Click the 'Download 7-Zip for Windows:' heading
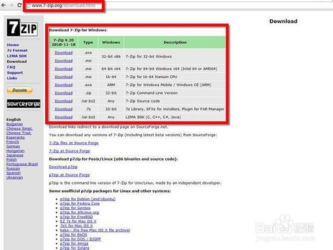 78,30
